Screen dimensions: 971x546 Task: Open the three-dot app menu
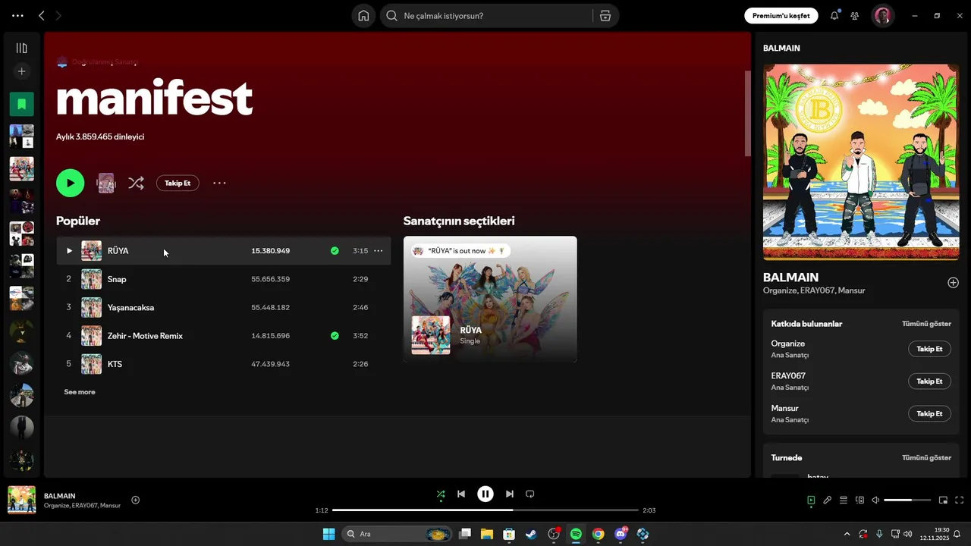click(17, 15)
